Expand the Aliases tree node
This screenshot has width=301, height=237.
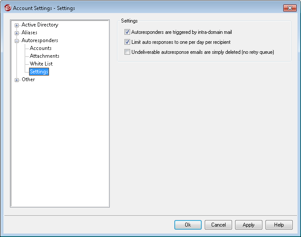[17, 33]
